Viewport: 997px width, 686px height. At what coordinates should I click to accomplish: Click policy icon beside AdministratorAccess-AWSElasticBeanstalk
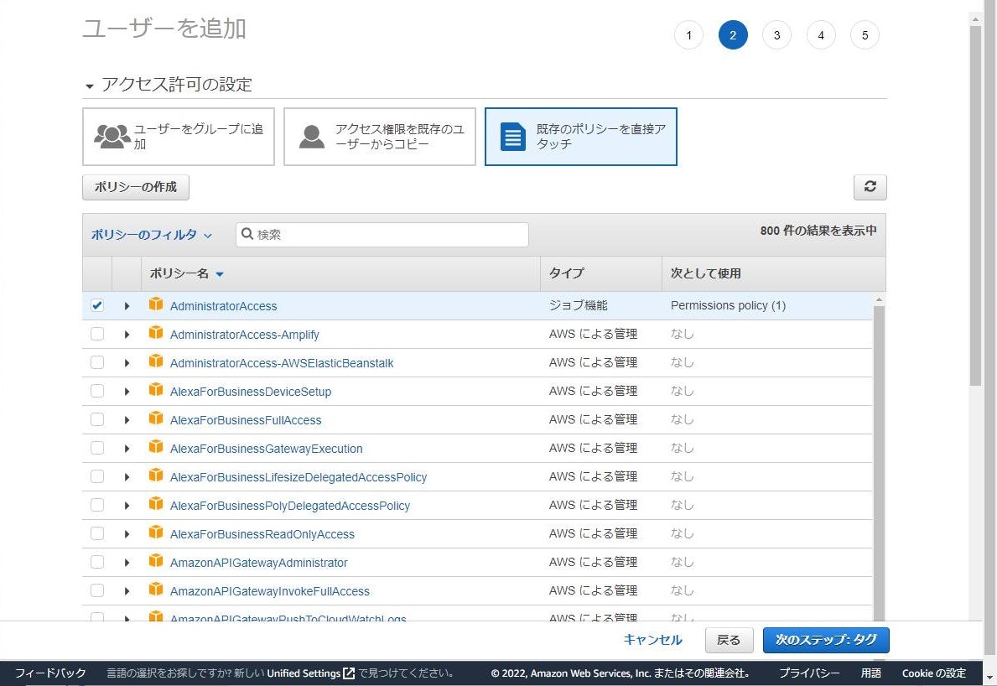coord(156,361)
